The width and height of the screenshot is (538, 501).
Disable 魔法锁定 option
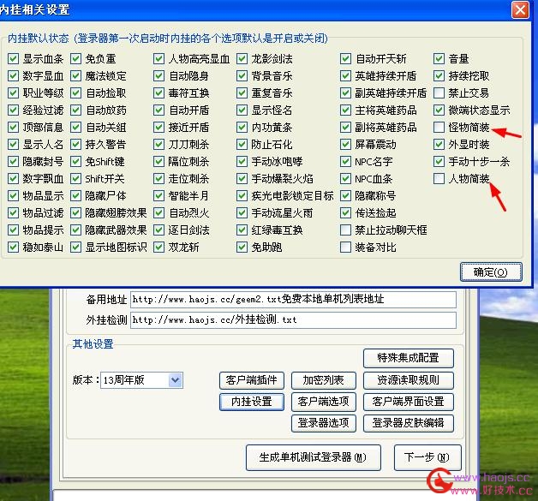(x=75, y=75)
